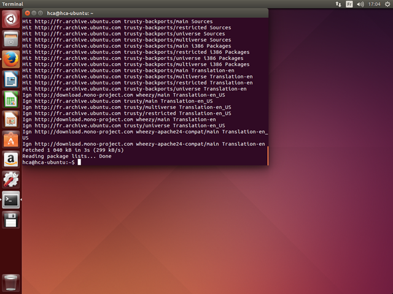This screenshot has height=294, width=393.
Task: Open LibreOffice Writer from launcher
Action: [x=11, y=79]
